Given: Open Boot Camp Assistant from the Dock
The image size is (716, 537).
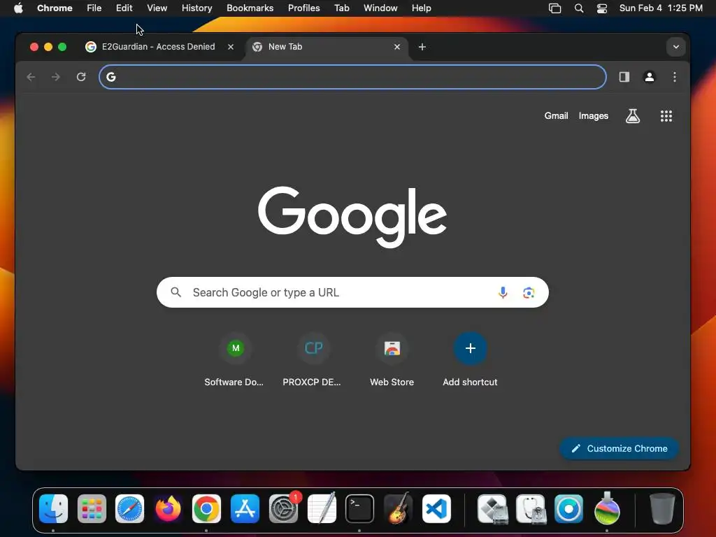Looking at the screenshot, I should click(x=492, y=509).
